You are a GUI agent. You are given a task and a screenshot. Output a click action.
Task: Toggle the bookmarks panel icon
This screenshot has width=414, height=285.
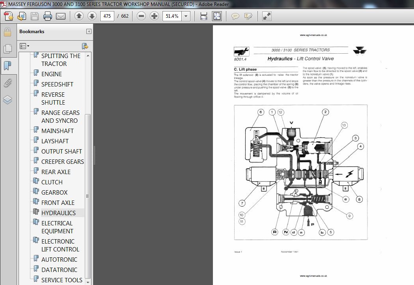click(7, 65)
